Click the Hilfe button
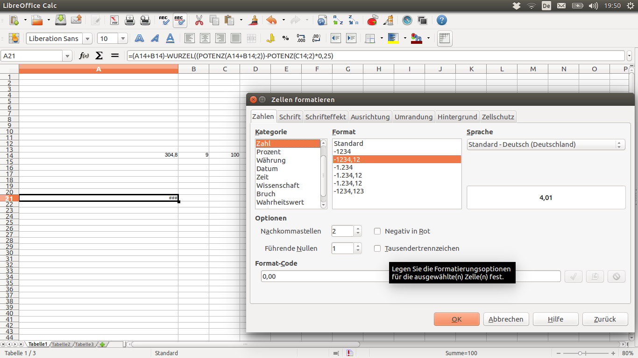 555,319
